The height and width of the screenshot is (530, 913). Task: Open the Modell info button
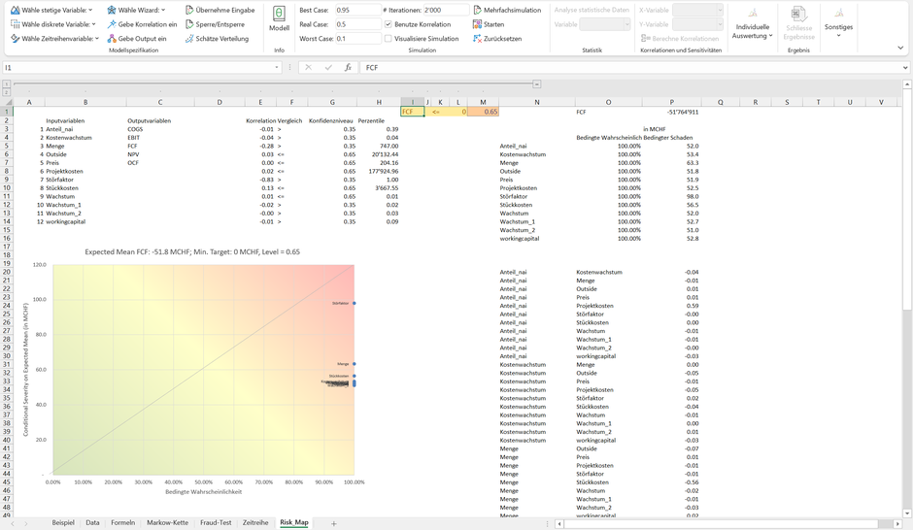click(x=279, y=19)
